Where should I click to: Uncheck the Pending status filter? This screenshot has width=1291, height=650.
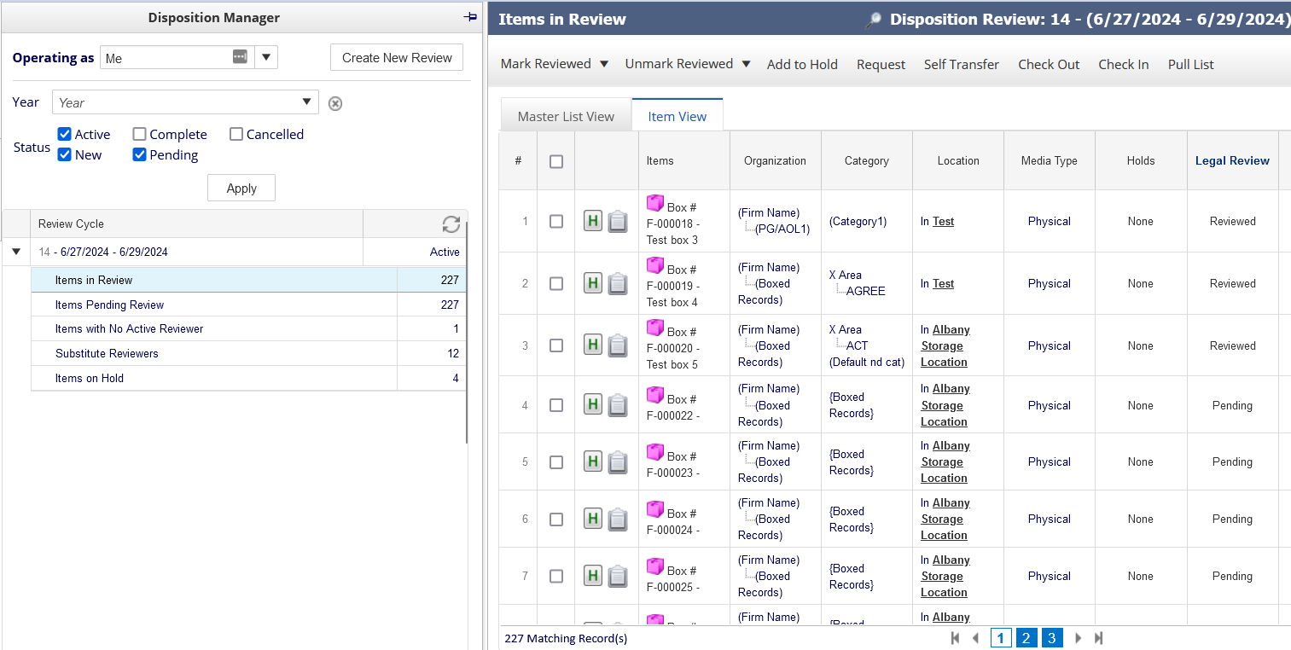[x=139, y=154]
